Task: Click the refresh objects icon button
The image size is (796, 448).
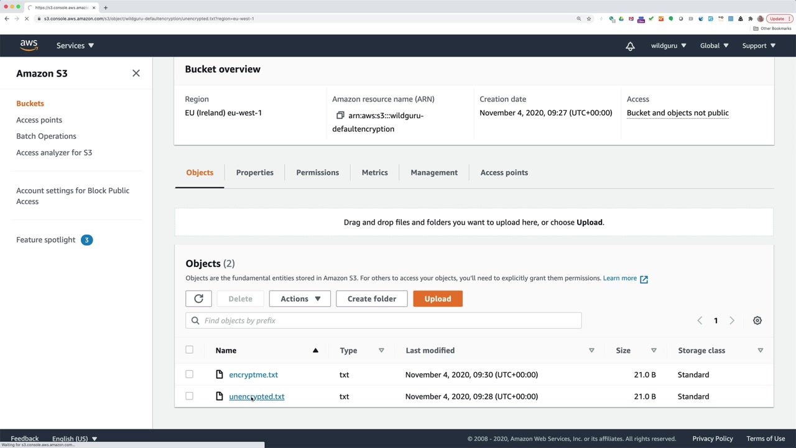Action: click(198, 299)
